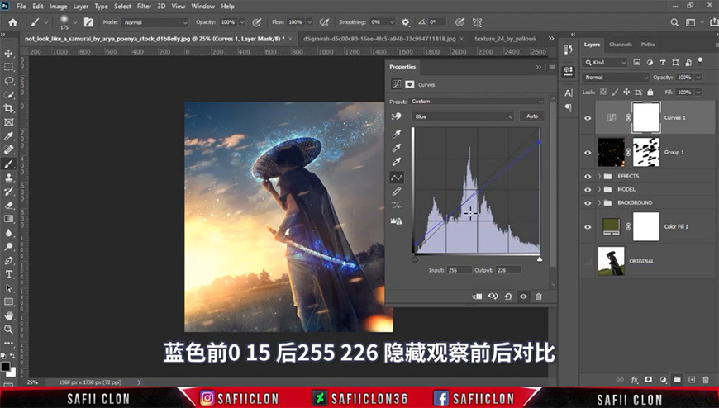719x408 pixels.
Task: Click the Home icon in options bar
Action: (13, 22)
